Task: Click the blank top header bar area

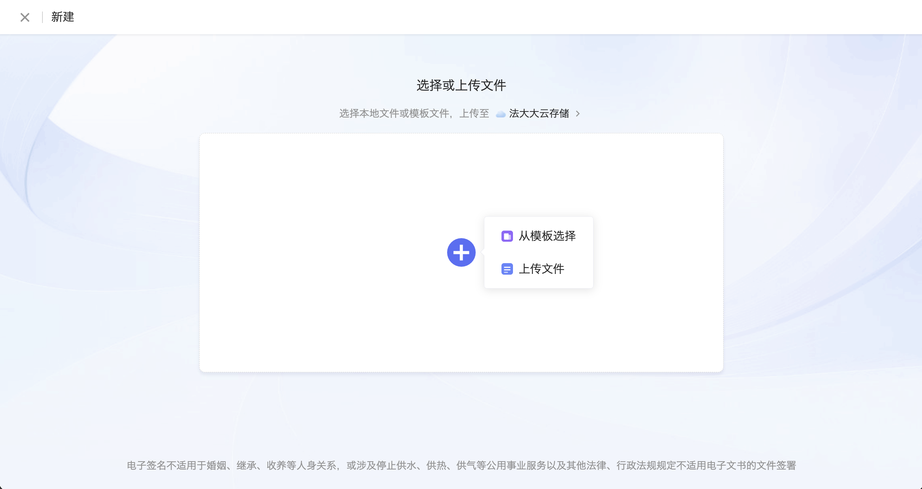Action: point(476,17)
